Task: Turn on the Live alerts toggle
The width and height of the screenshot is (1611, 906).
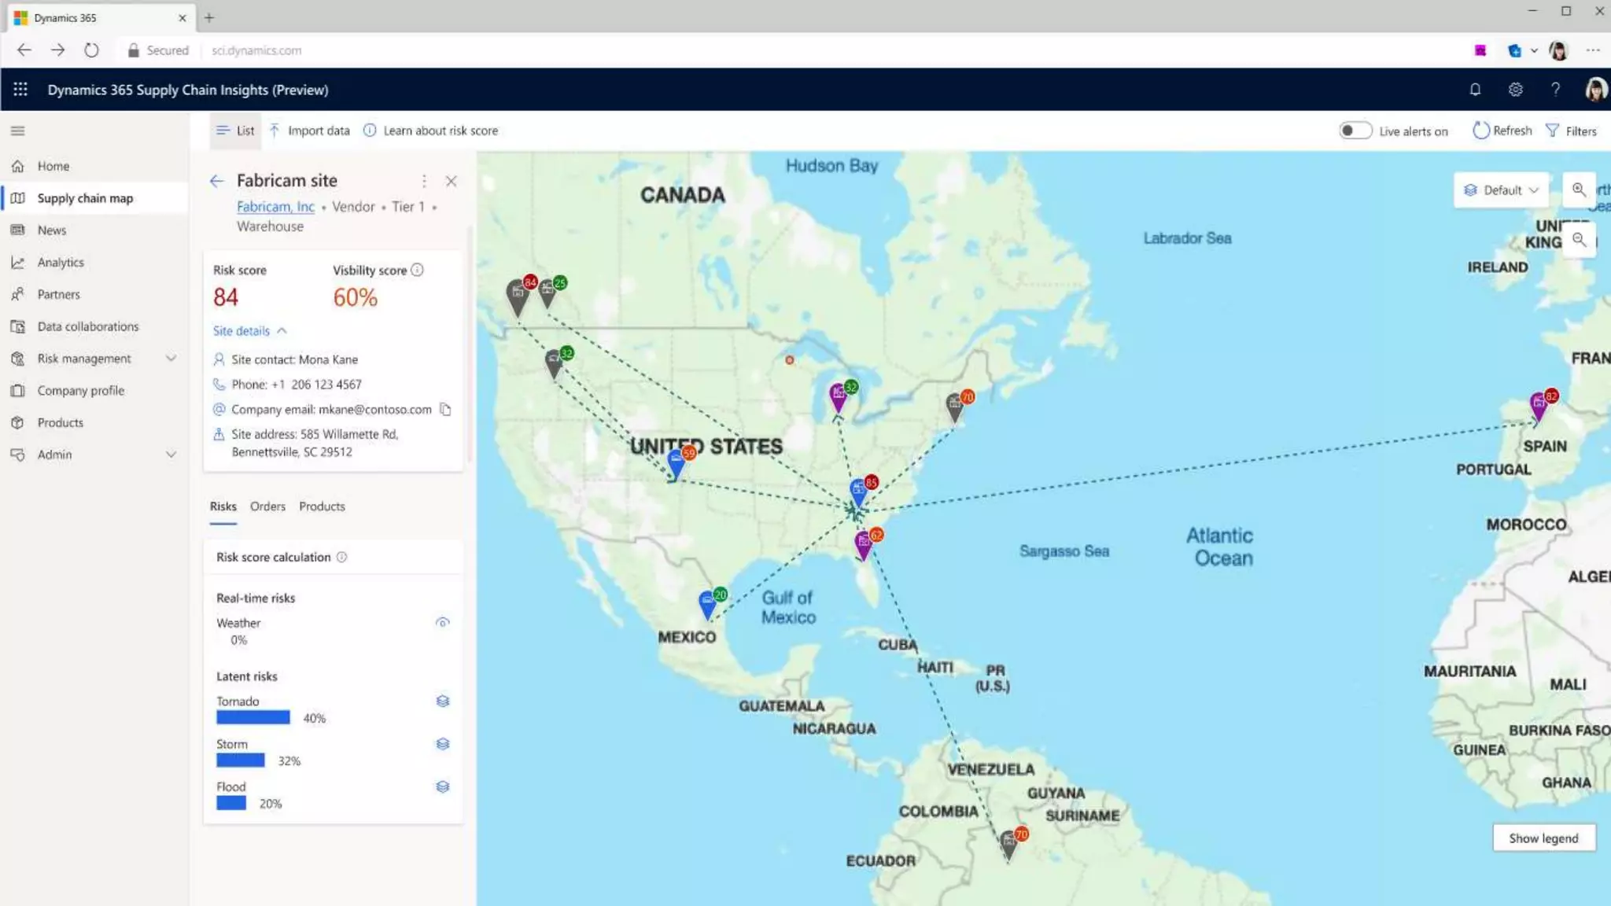Action: [x=1355, y=131]
